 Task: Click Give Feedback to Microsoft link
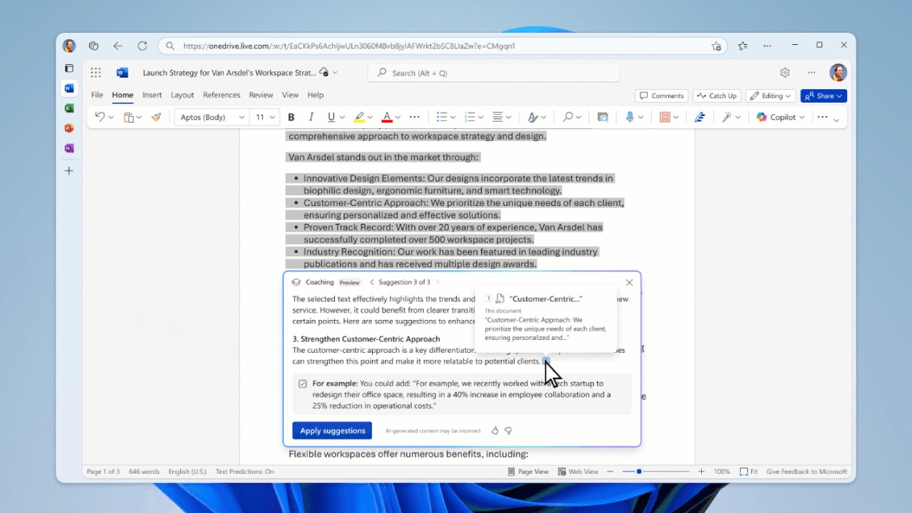[807, 472]
